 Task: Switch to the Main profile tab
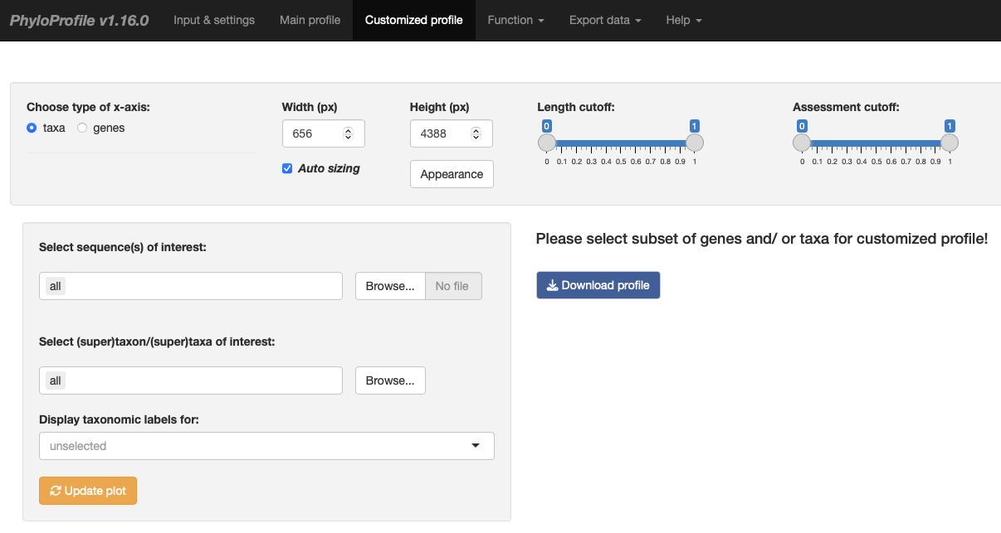point(310,20)
